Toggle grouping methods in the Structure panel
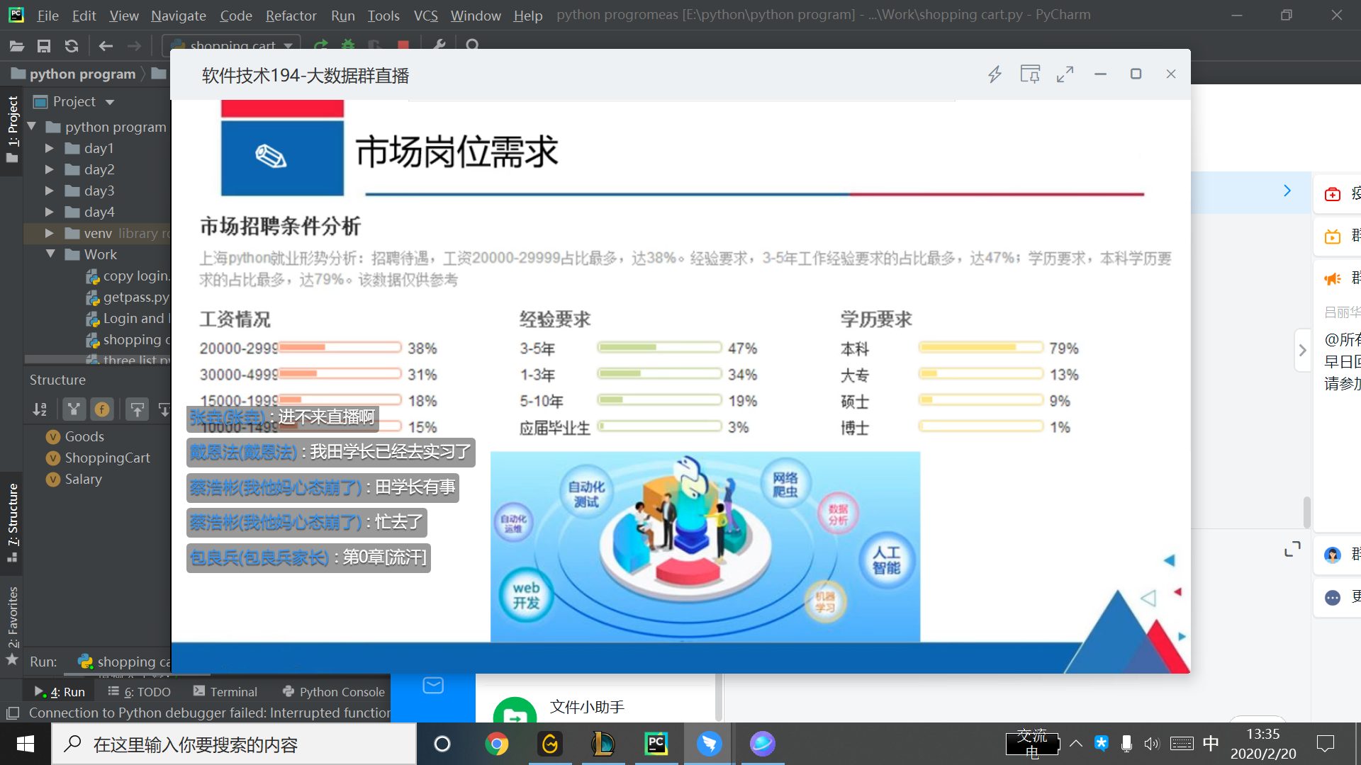Screen dimensions: 1361x765 point(72,409)
